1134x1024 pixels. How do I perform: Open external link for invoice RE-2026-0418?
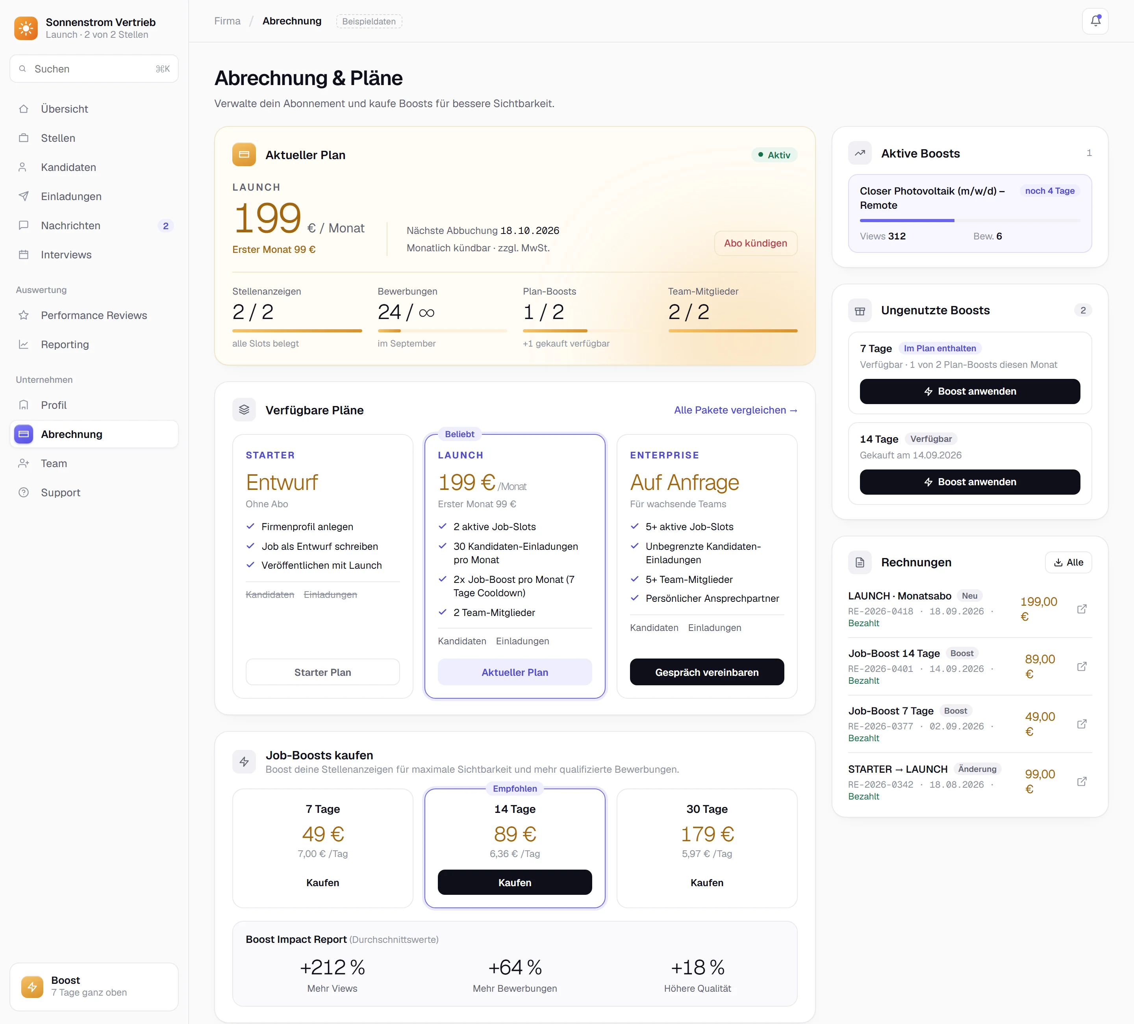coord(1081,609)
